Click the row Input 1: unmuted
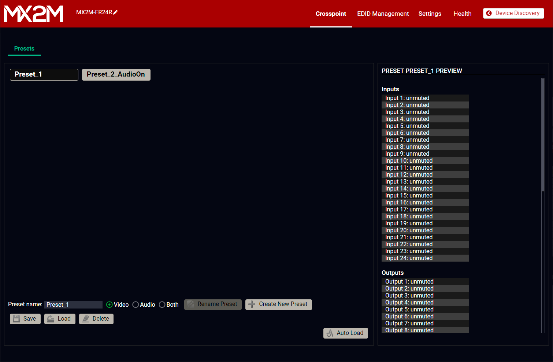Screen dimensions: 553x362 point(425,98)
